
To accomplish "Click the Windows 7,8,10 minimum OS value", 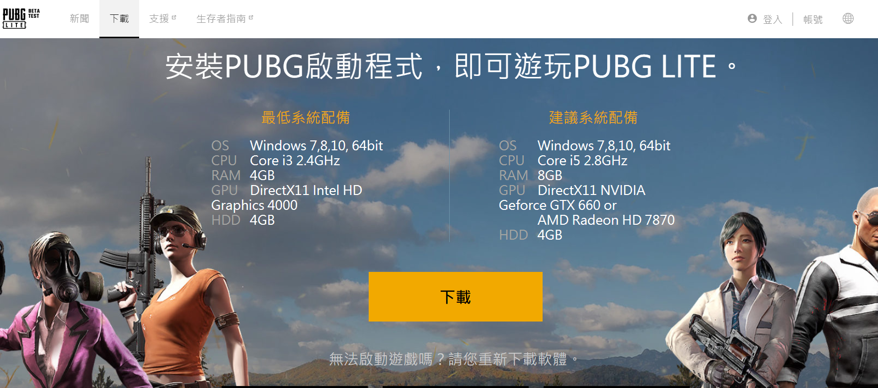I will tap(317, 146).
